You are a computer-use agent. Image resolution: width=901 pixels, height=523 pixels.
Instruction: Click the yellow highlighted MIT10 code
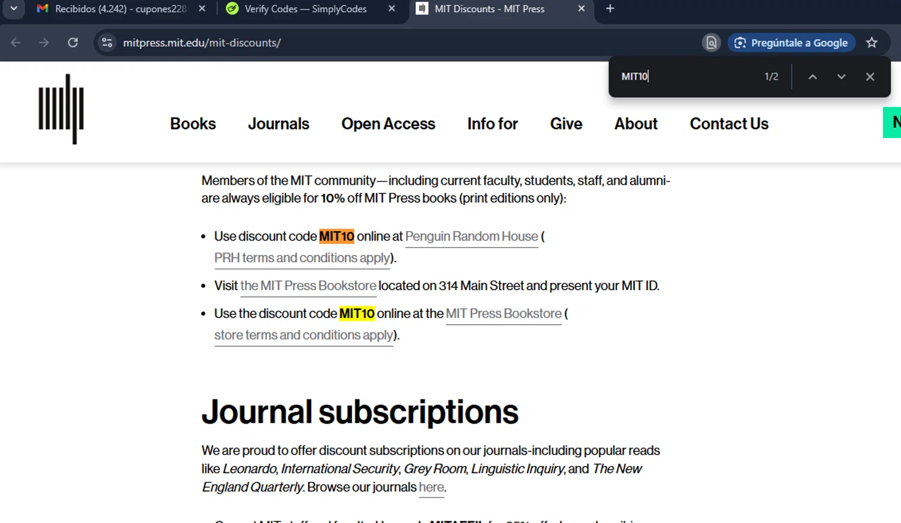pos(357,314)
